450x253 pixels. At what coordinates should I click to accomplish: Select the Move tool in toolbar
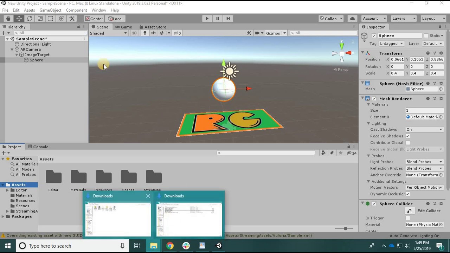(x=19, y=19)
